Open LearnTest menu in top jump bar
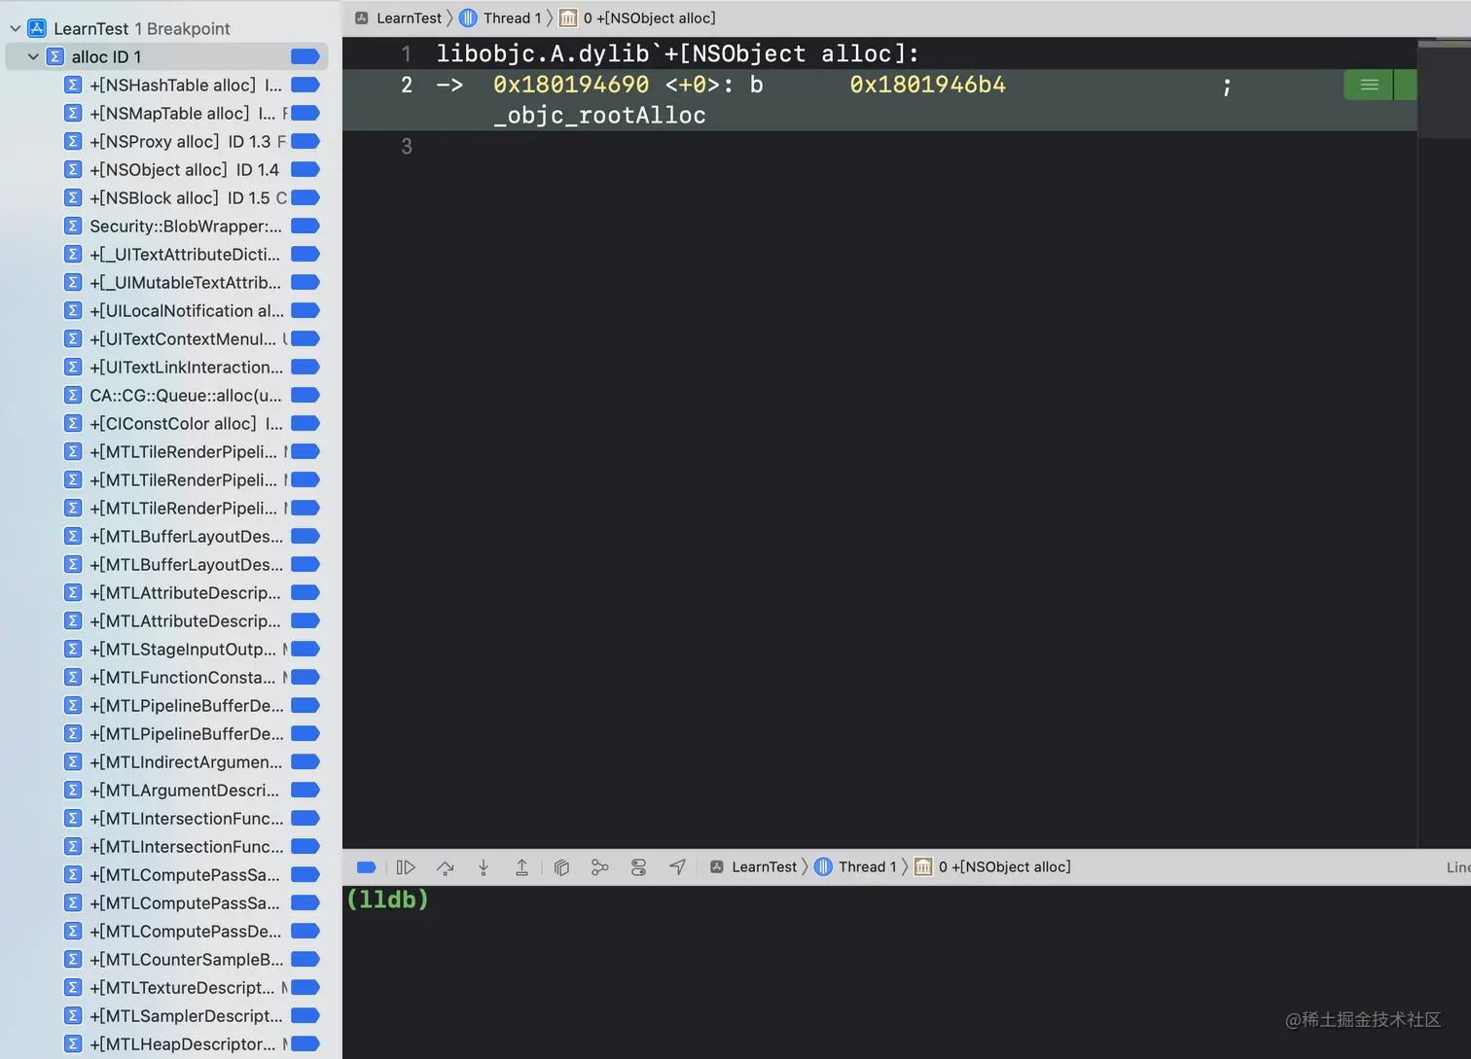This screenshot has height=1059, width=1471. [x=409, y=18]
